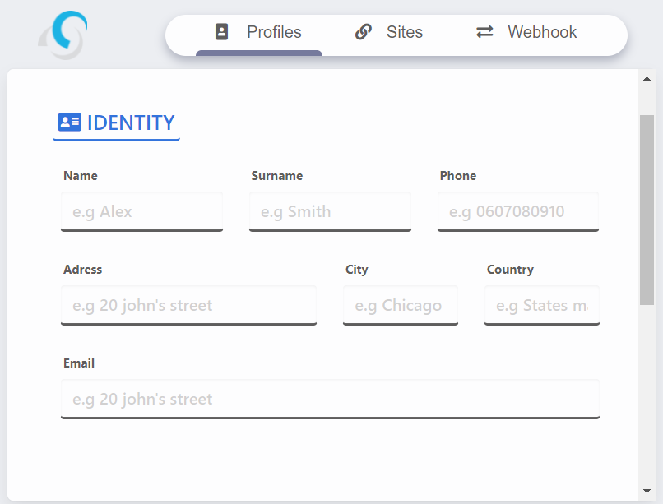Click the address book icon beside Profiles
The width and height of the screenshot is (663, 504).
(221, 32)
